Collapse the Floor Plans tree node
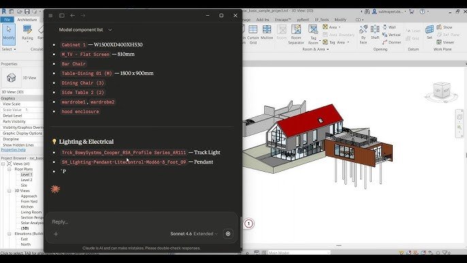Viewport: 467px width, 263px height. 10,169
